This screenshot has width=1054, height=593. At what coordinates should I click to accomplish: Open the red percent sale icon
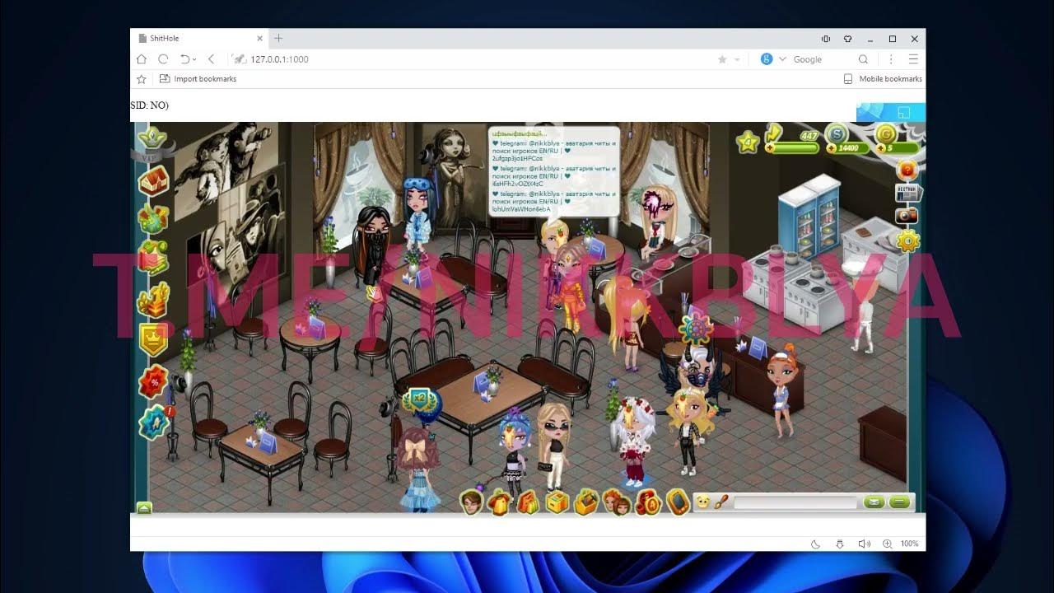(153, 382)
